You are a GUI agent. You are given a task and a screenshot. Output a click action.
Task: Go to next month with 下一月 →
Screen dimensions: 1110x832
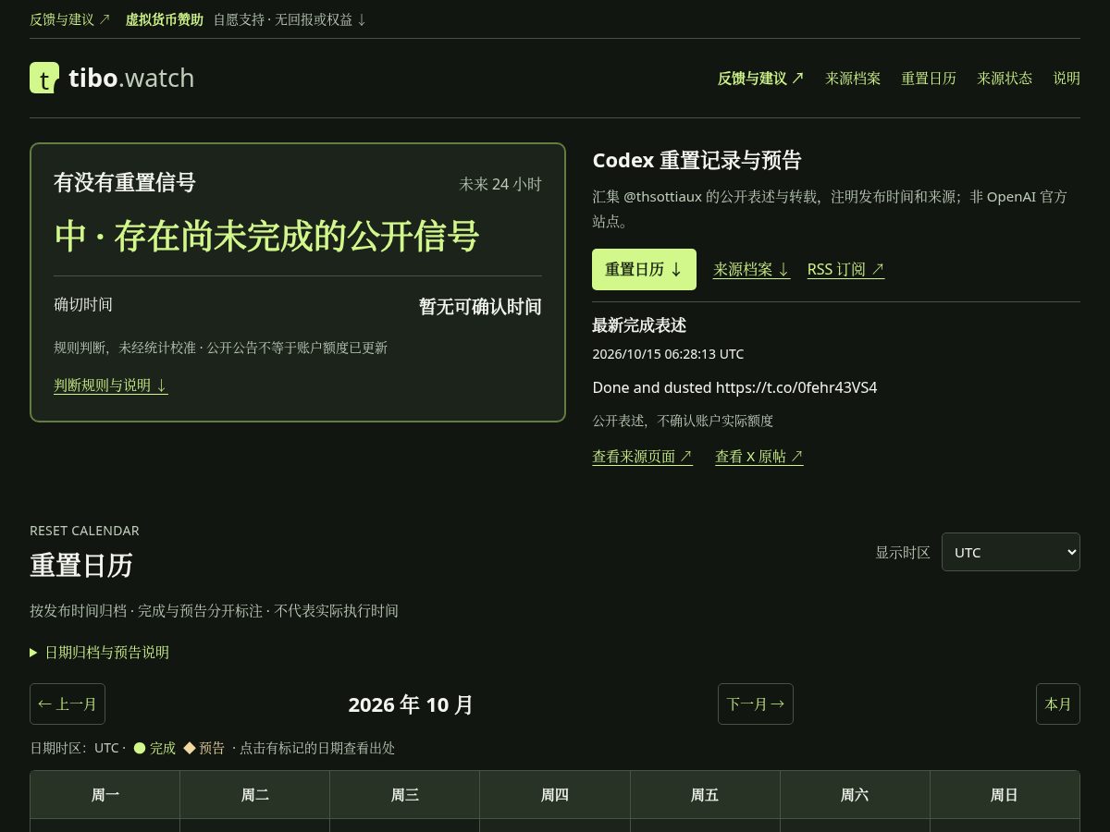click(756, 704)
